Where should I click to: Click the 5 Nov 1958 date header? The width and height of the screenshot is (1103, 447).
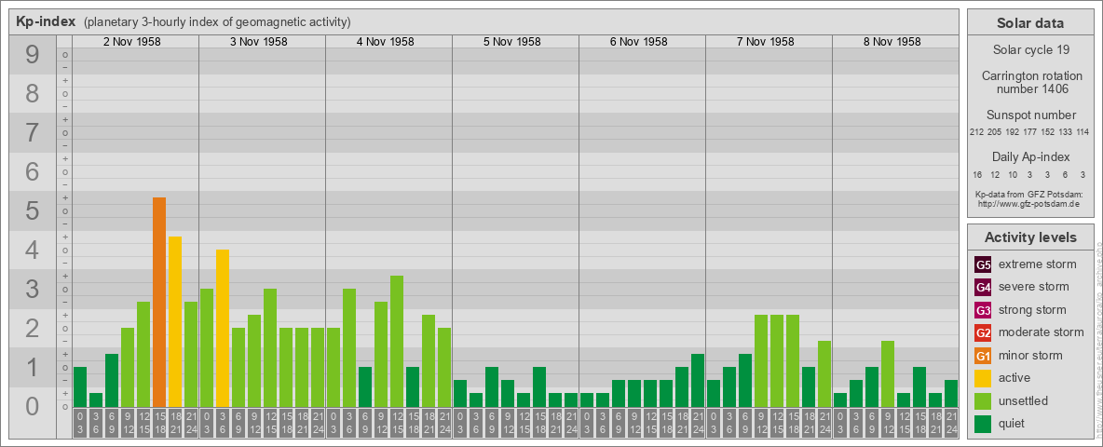click(511, 42)
